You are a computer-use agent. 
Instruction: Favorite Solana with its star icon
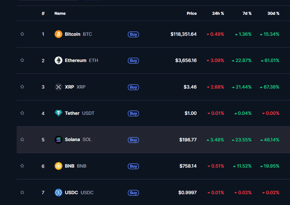click(22, 140)
